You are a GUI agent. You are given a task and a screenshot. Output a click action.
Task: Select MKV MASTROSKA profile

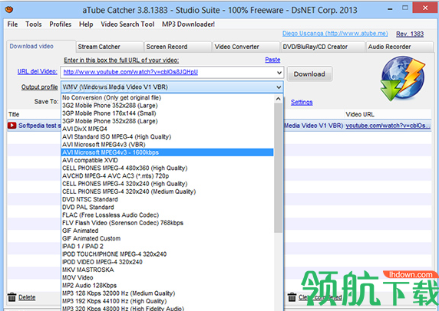167,270
